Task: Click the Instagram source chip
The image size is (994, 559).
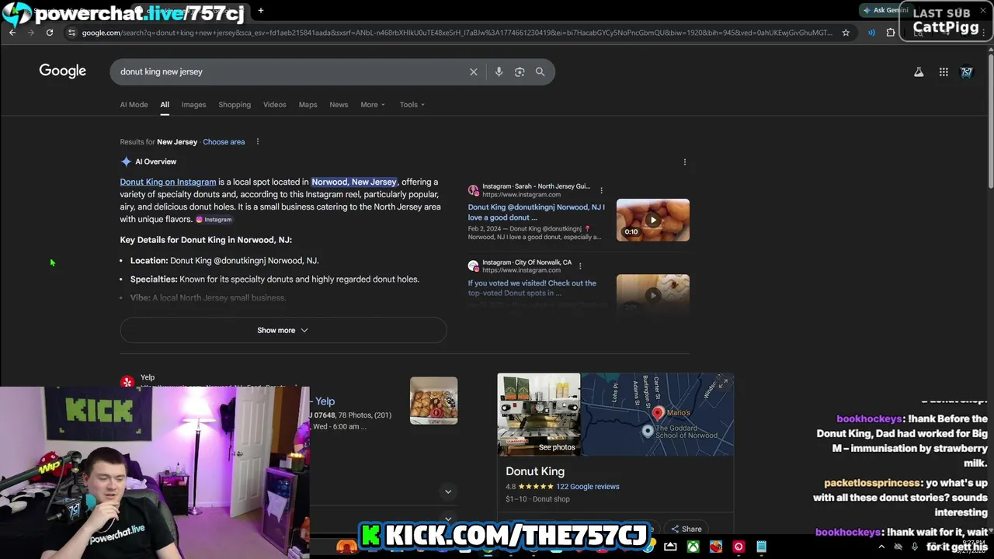Action: tap(214, 220)
